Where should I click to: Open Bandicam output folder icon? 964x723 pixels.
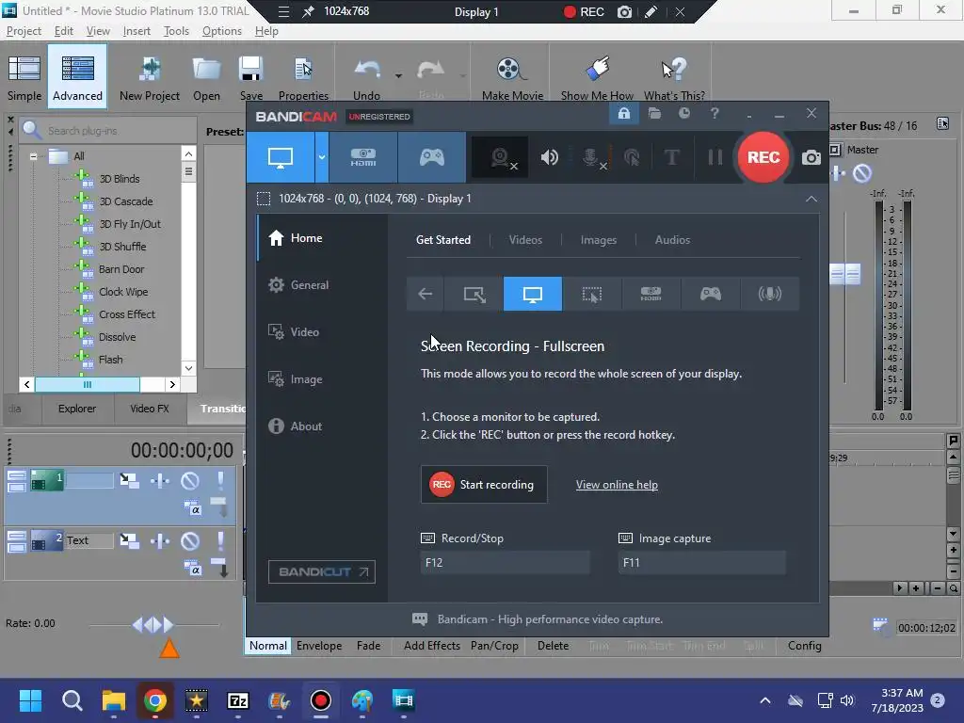pos(654,114)
